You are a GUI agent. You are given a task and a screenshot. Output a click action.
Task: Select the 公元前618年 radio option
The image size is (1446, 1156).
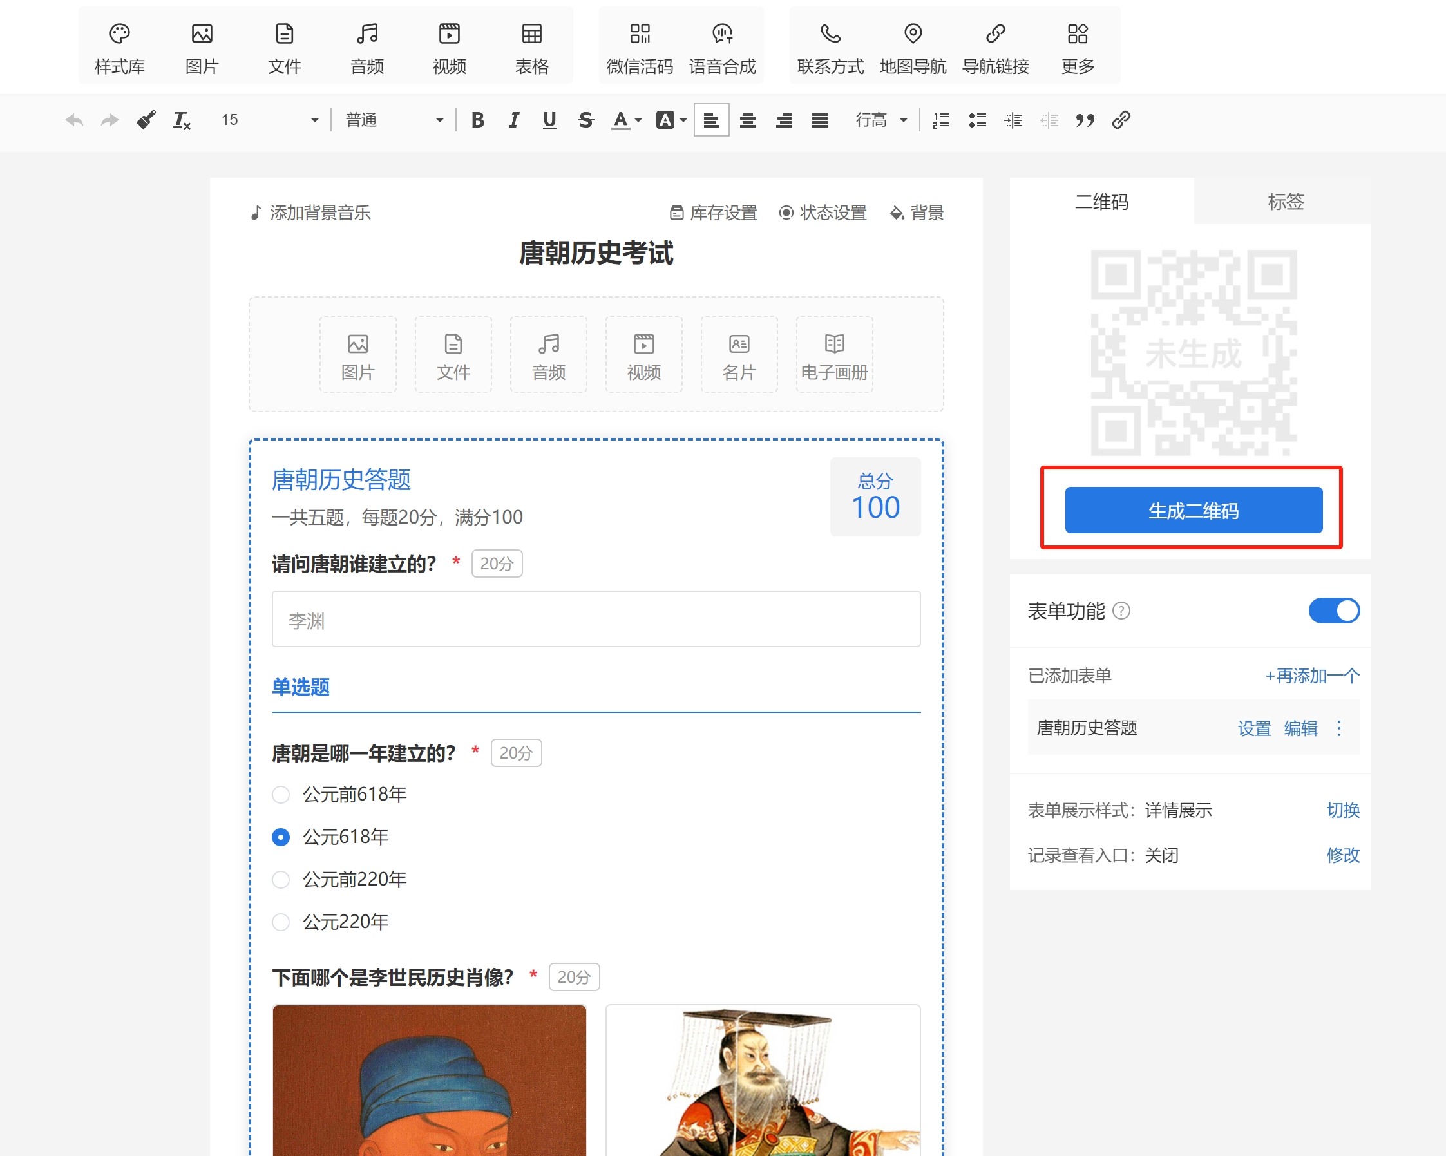click(x=281, y=795)
